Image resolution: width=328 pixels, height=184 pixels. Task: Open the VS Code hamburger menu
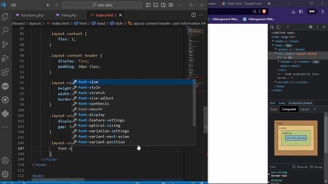click(x=14, y=5)
